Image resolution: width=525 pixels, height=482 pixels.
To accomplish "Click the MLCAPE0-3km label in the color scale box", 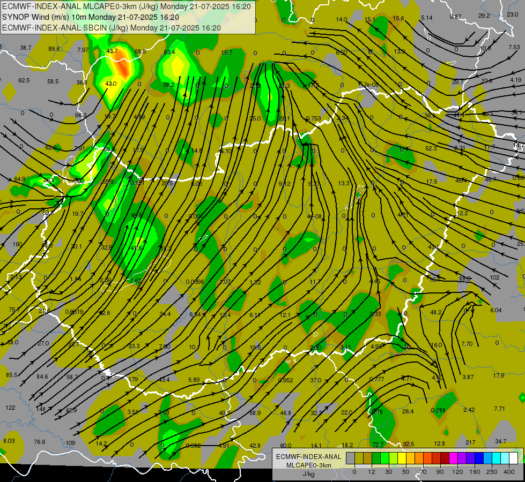I will [x=308, y=465].
